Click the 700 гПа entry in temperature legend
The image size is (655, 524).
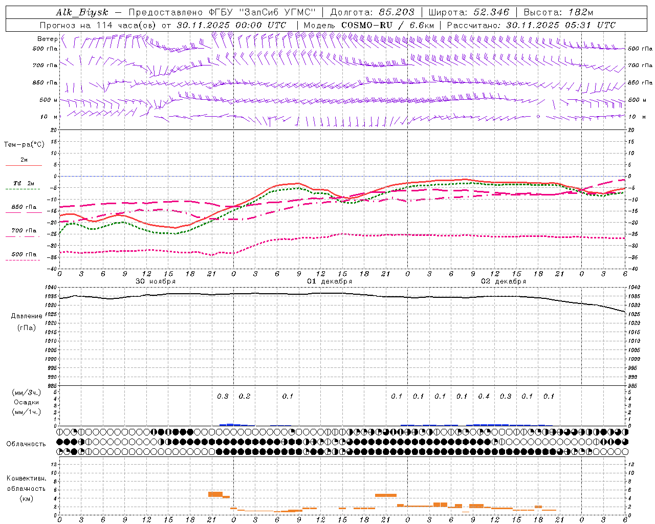click(24, 230)
